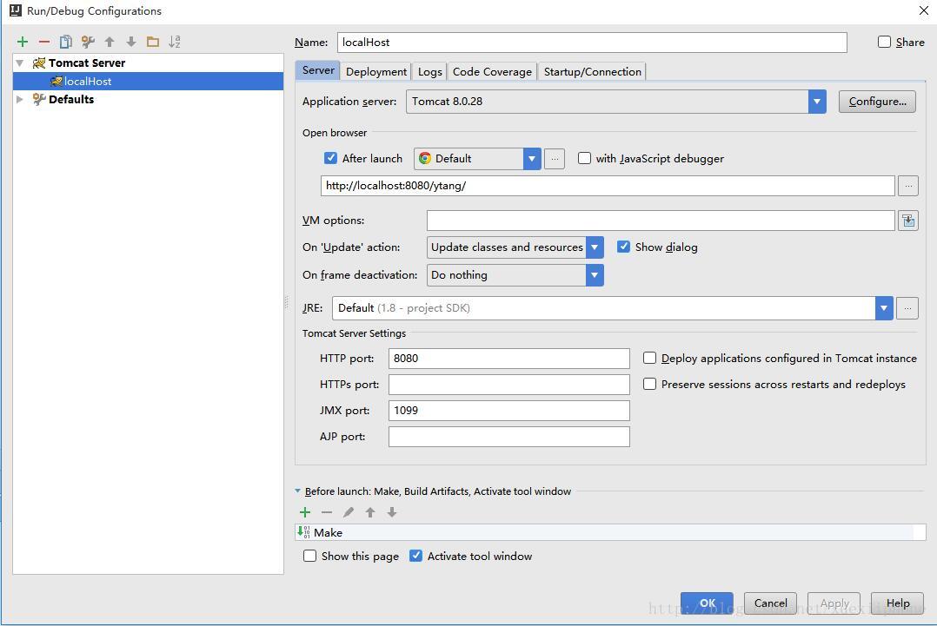Click the green add new configuration icon
This screenshot has height=626, width=937.
pos(23,42)
